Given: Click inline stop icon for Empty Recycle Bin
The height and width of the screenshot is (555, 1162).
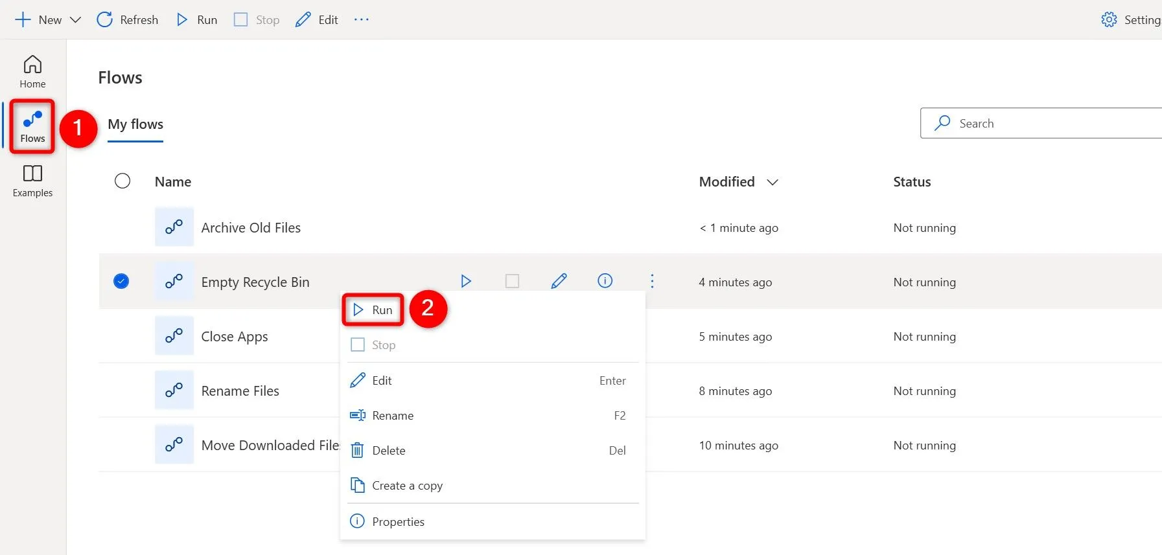Looking at the screenshot, I should click(x=512, y=281).
